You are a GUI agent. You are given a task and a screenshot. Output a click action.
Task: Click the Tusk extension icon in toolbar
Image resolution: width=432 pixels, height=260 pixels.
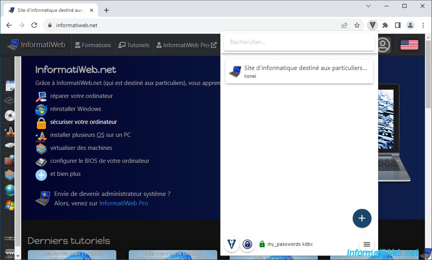click(372, 25)
